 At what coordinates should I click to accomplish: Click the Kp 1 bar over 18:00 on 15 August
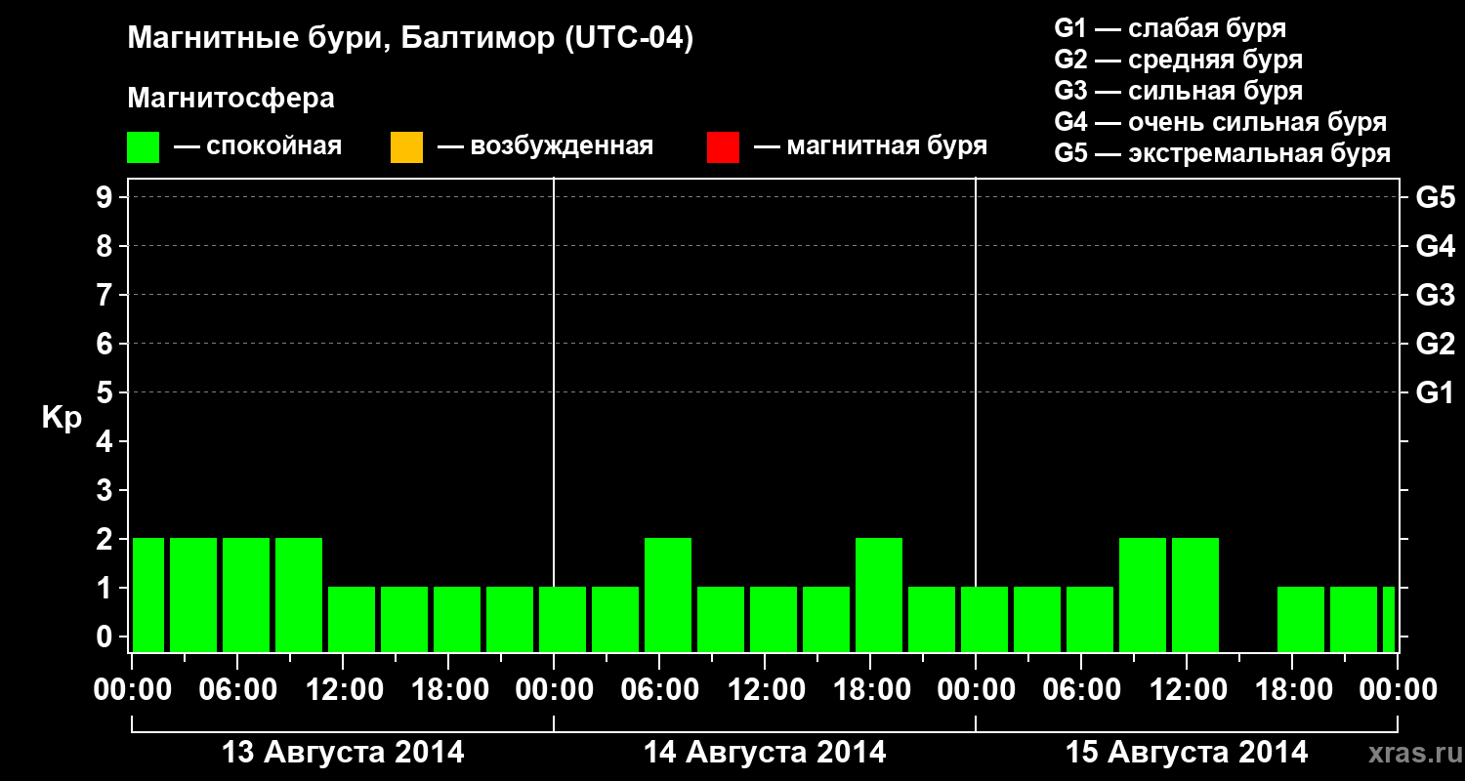point(1301,619)
